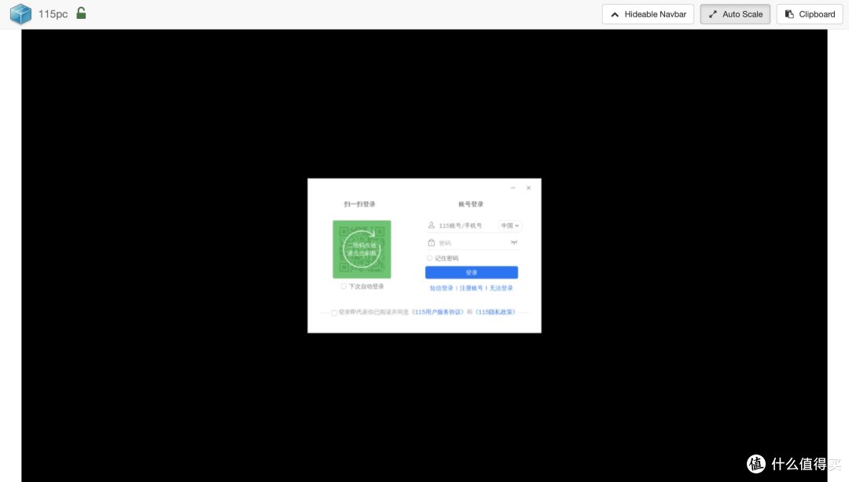
Task: Check the user agreement consent checkbox
Action: 333,312
